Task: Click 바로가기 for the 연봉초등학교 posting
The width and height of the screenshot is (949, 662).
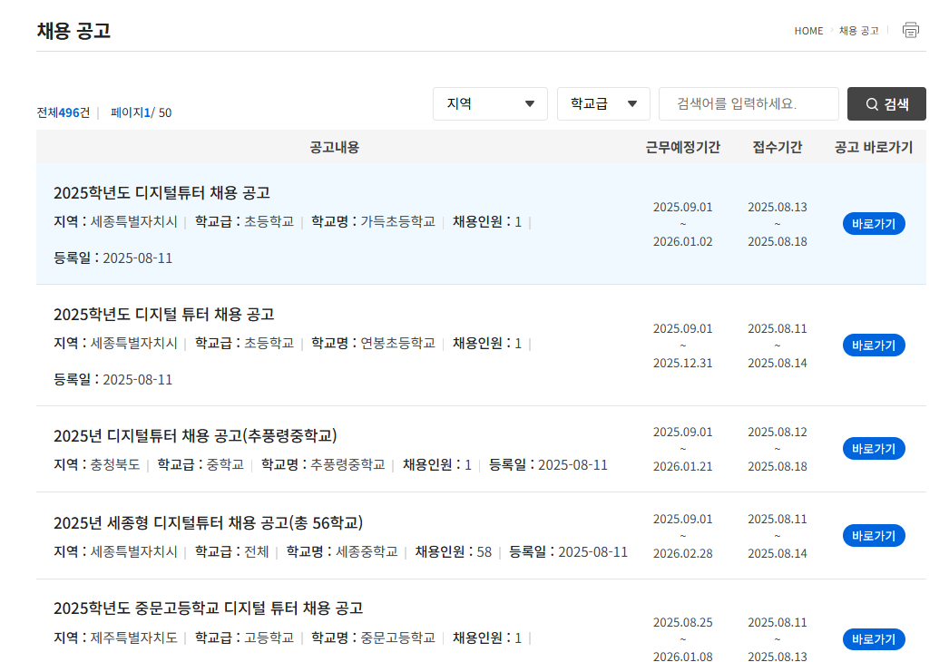Action: pyautogui.click(x=873, y=345)
